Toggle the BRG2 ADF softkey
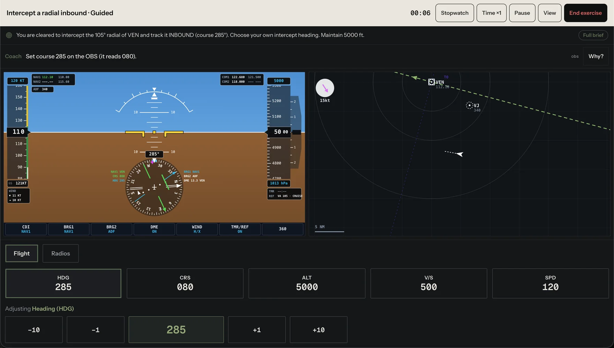Image resolution: width=614 pixels, height=348 pixels. [111, 229]
